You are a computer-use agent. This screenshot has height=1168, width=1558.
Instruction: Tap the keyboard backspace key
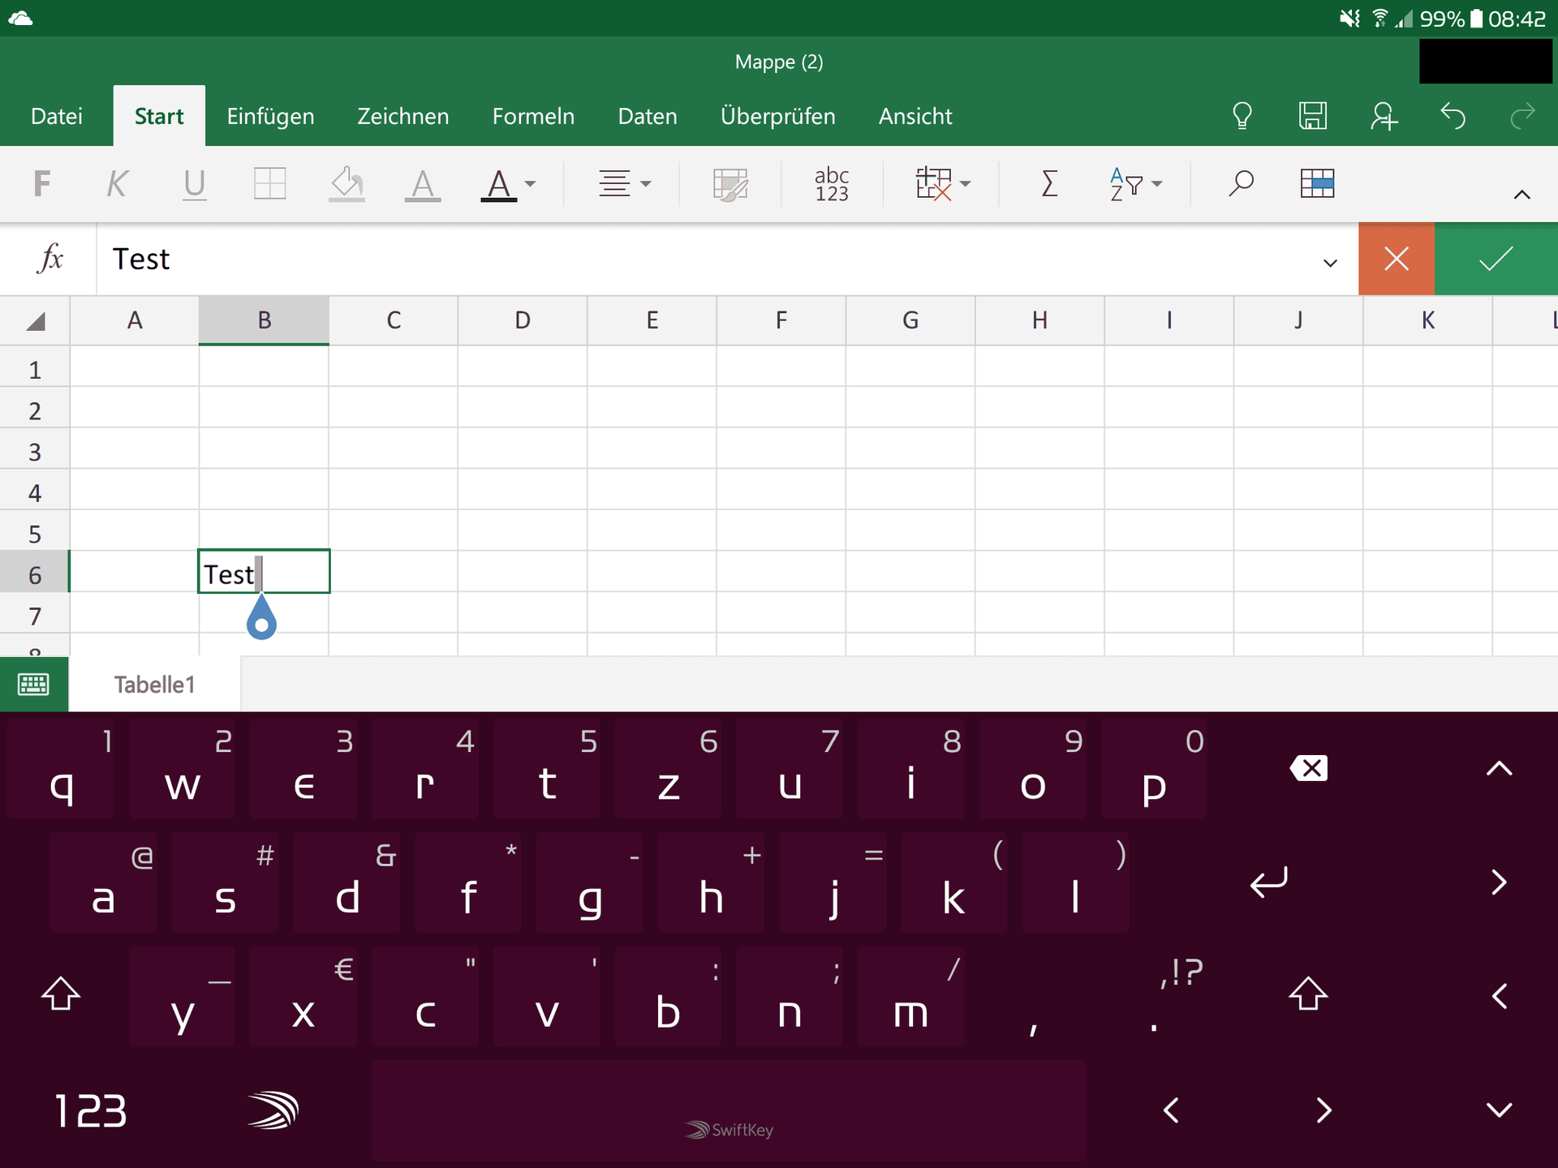coord(1309,768)
